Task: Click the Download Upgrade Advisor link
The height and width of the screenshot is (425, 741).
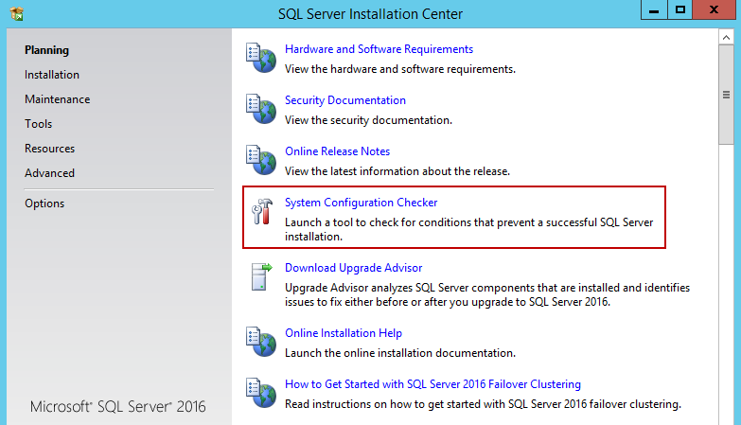Action: [x=354, y=268]
